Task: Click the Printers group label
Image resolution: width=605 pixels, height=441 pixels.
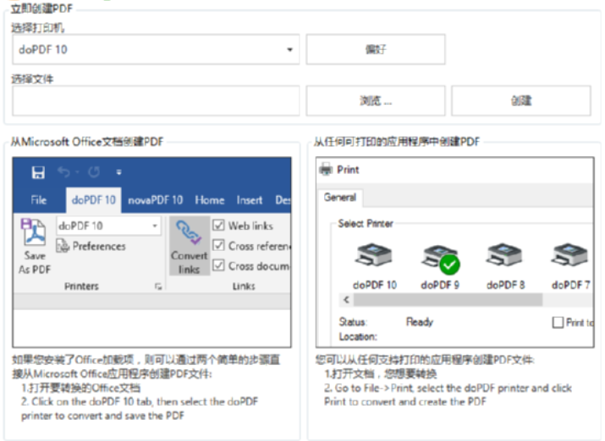Action: click(x=81, y=286)
